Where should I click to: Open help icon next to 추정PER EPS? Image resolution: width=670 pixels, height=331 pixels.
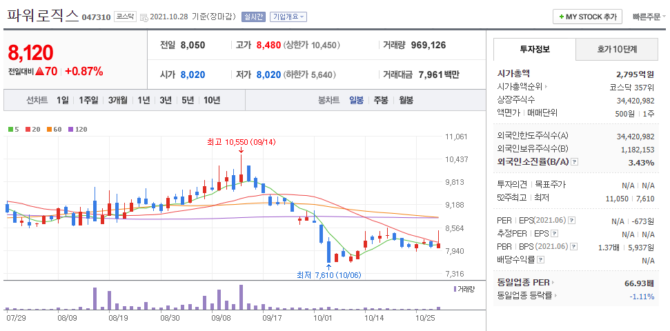pos(554,234)
